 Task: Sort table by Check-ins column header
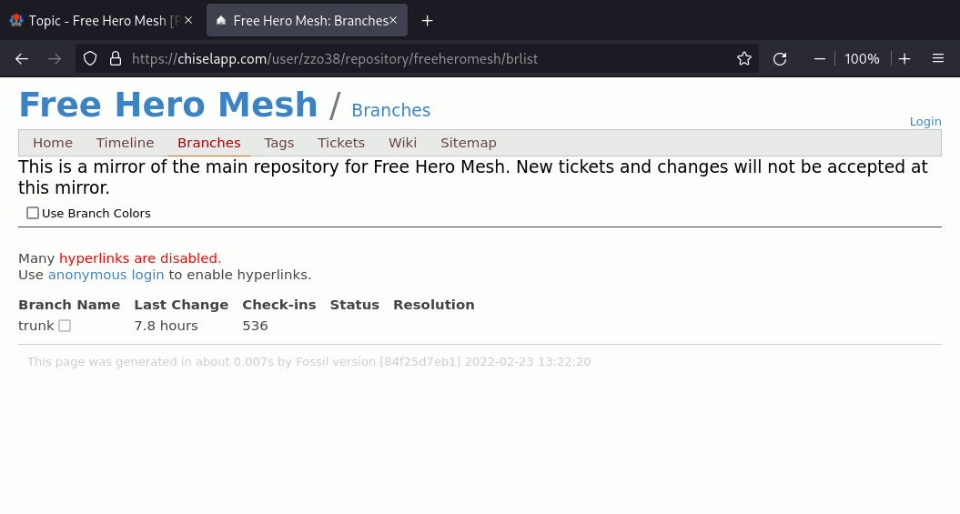click(278, 305)
